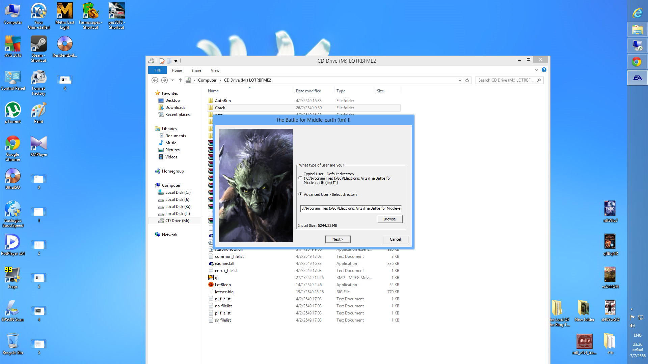Open the Share ribbon tab
Screen dimensions: 648x364
[196, 70]
